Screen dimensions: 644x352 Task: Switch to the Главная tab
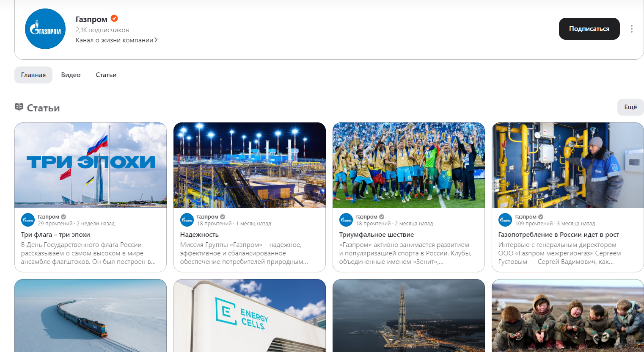click(x=33, y=75)
